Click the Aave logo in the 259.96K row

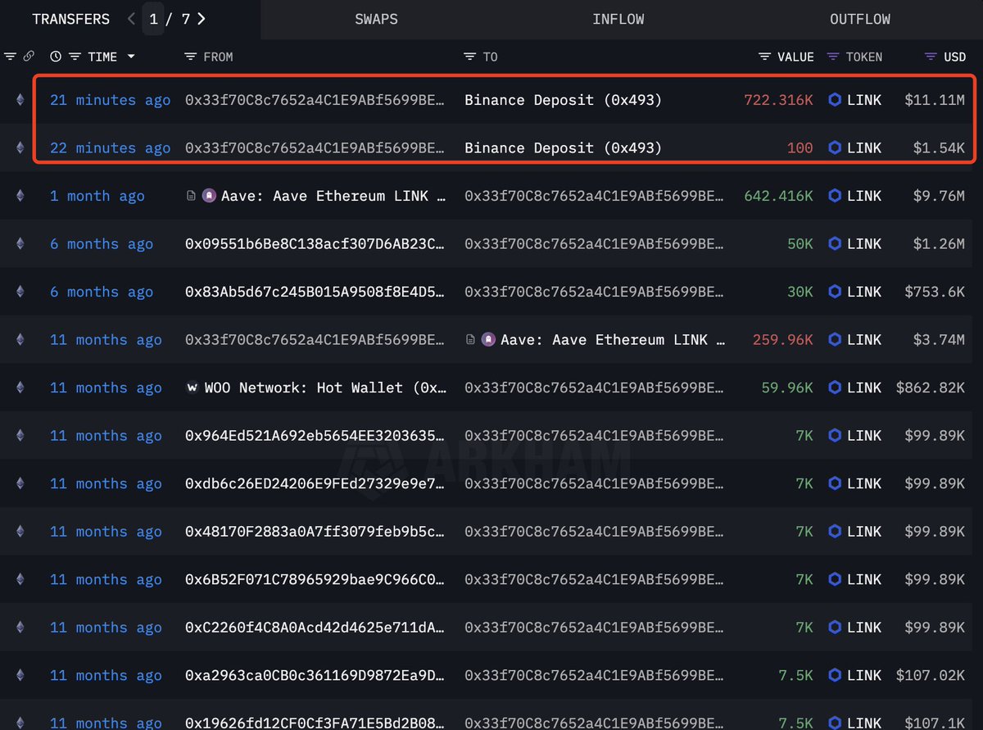[487, 340]
